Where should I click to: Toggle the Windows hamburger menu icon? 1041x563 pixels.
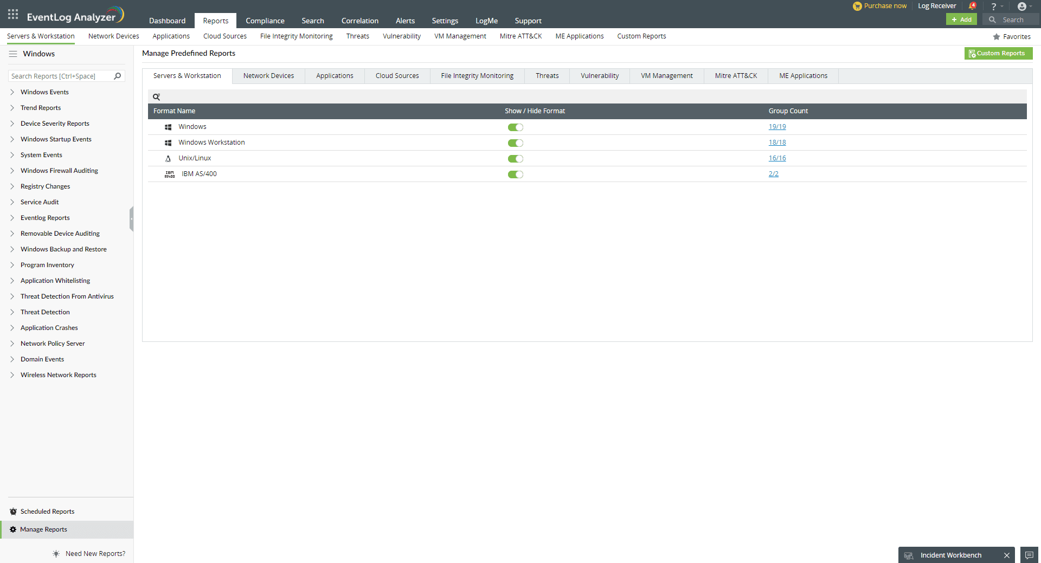click(13, 54)
